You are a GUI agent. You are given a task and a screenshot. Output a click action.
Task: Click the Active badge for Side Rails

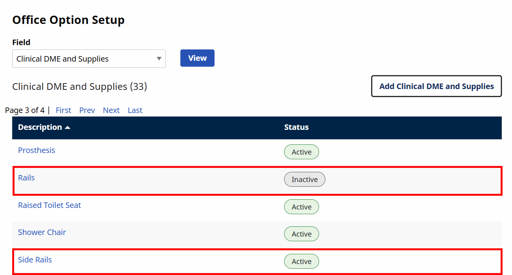click(301, 261)
